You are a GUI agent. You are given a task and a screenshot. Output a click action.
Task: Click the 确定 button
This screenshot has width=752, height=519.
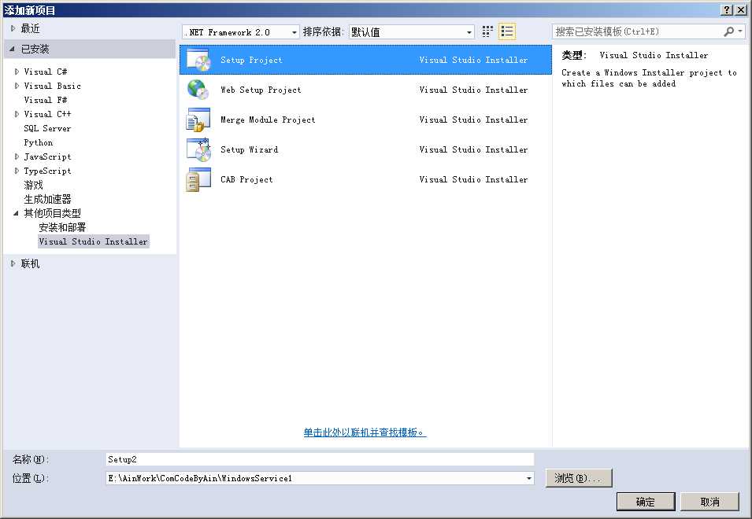(x=646, y=502)
